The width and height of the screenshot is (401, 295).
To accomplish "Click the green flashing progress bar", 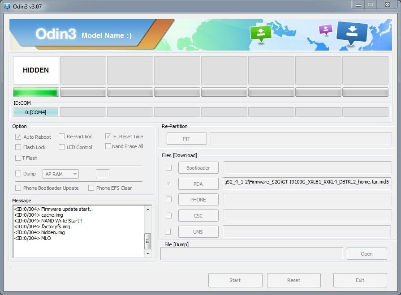I will [36, 92].
